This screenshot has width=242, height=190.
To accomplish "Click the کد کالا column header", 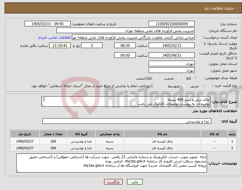I will click(x=214, y=134).
